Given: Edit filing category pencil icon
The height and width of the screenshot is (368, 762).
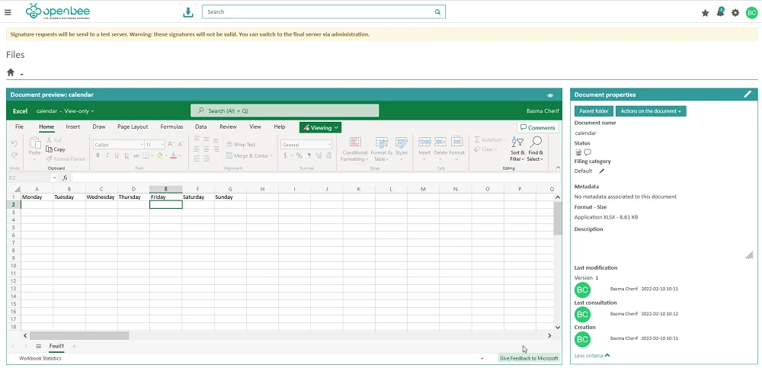Looking at the screenshot, I should tap(602, 171).
